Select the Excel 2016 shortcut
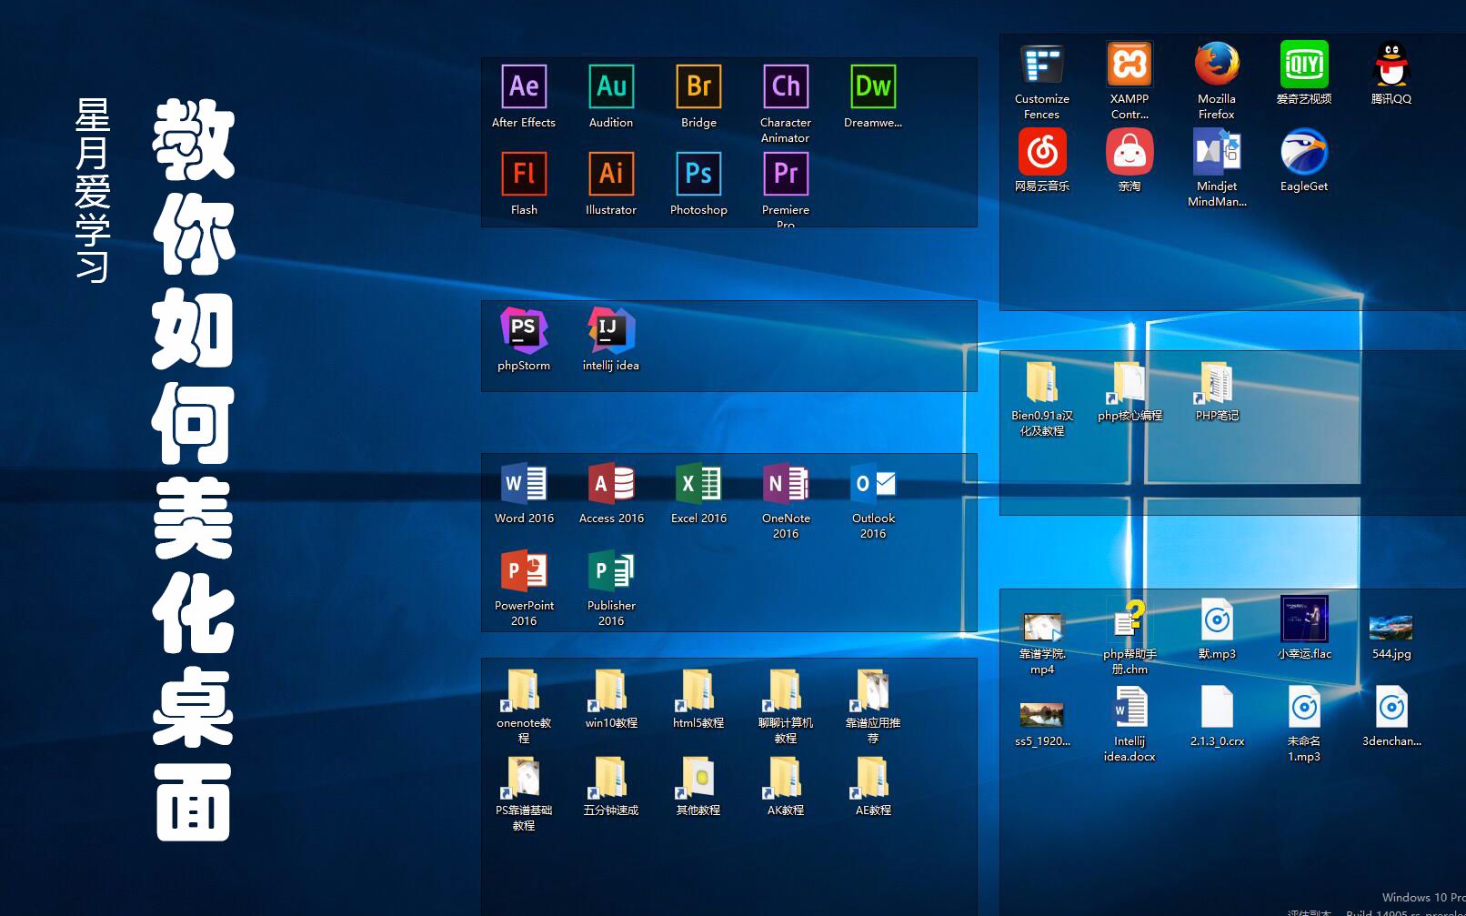The image size is (1466, 916). 698,483
